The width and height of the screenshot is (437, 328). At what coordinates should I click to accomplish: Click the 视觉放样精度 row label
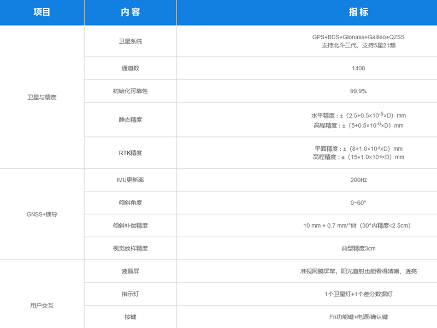pyautogui.click(x=131, y=248)
